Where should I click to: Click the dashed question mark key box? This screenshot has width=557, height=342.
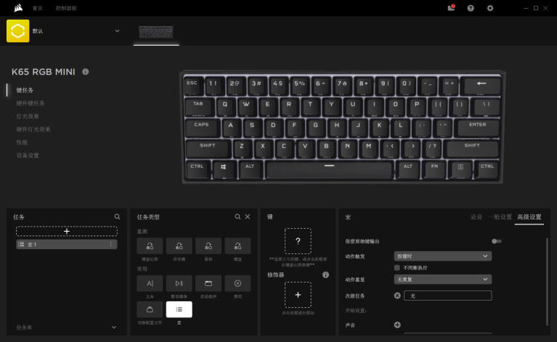298,241
